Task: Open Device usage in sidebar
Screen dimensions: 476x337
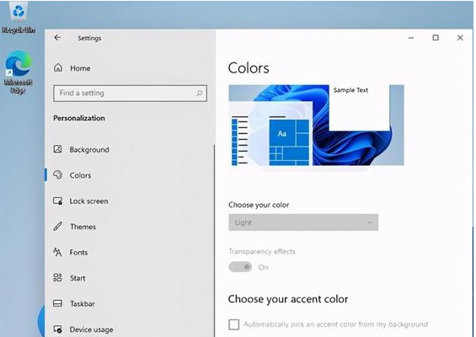Action: pos(83,329)
